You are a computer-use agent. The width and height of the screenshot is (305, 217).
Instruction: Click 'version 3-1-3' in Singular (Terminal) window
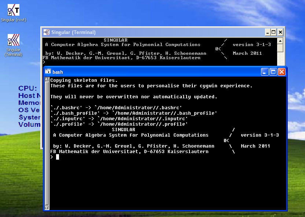252,45
